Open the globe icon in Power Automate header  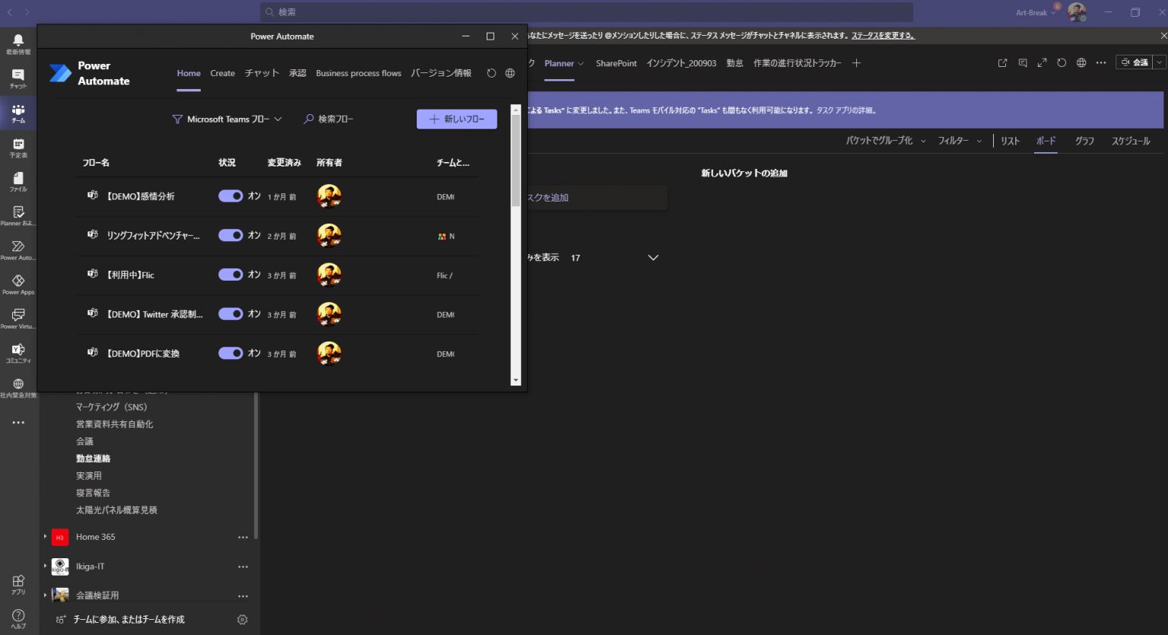pos(510,73)
